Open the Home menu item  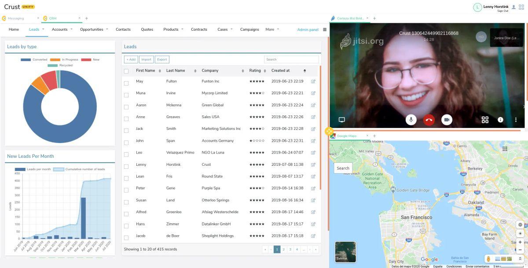coord(14,29)
